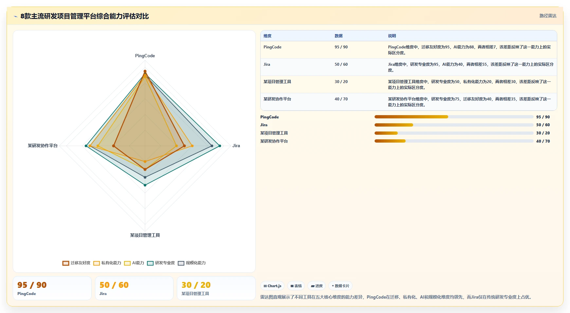The width and height of the screenshot is (570, 313).
Task: Open the 50 / 60 Jira data card
Action: coord(134,288)
